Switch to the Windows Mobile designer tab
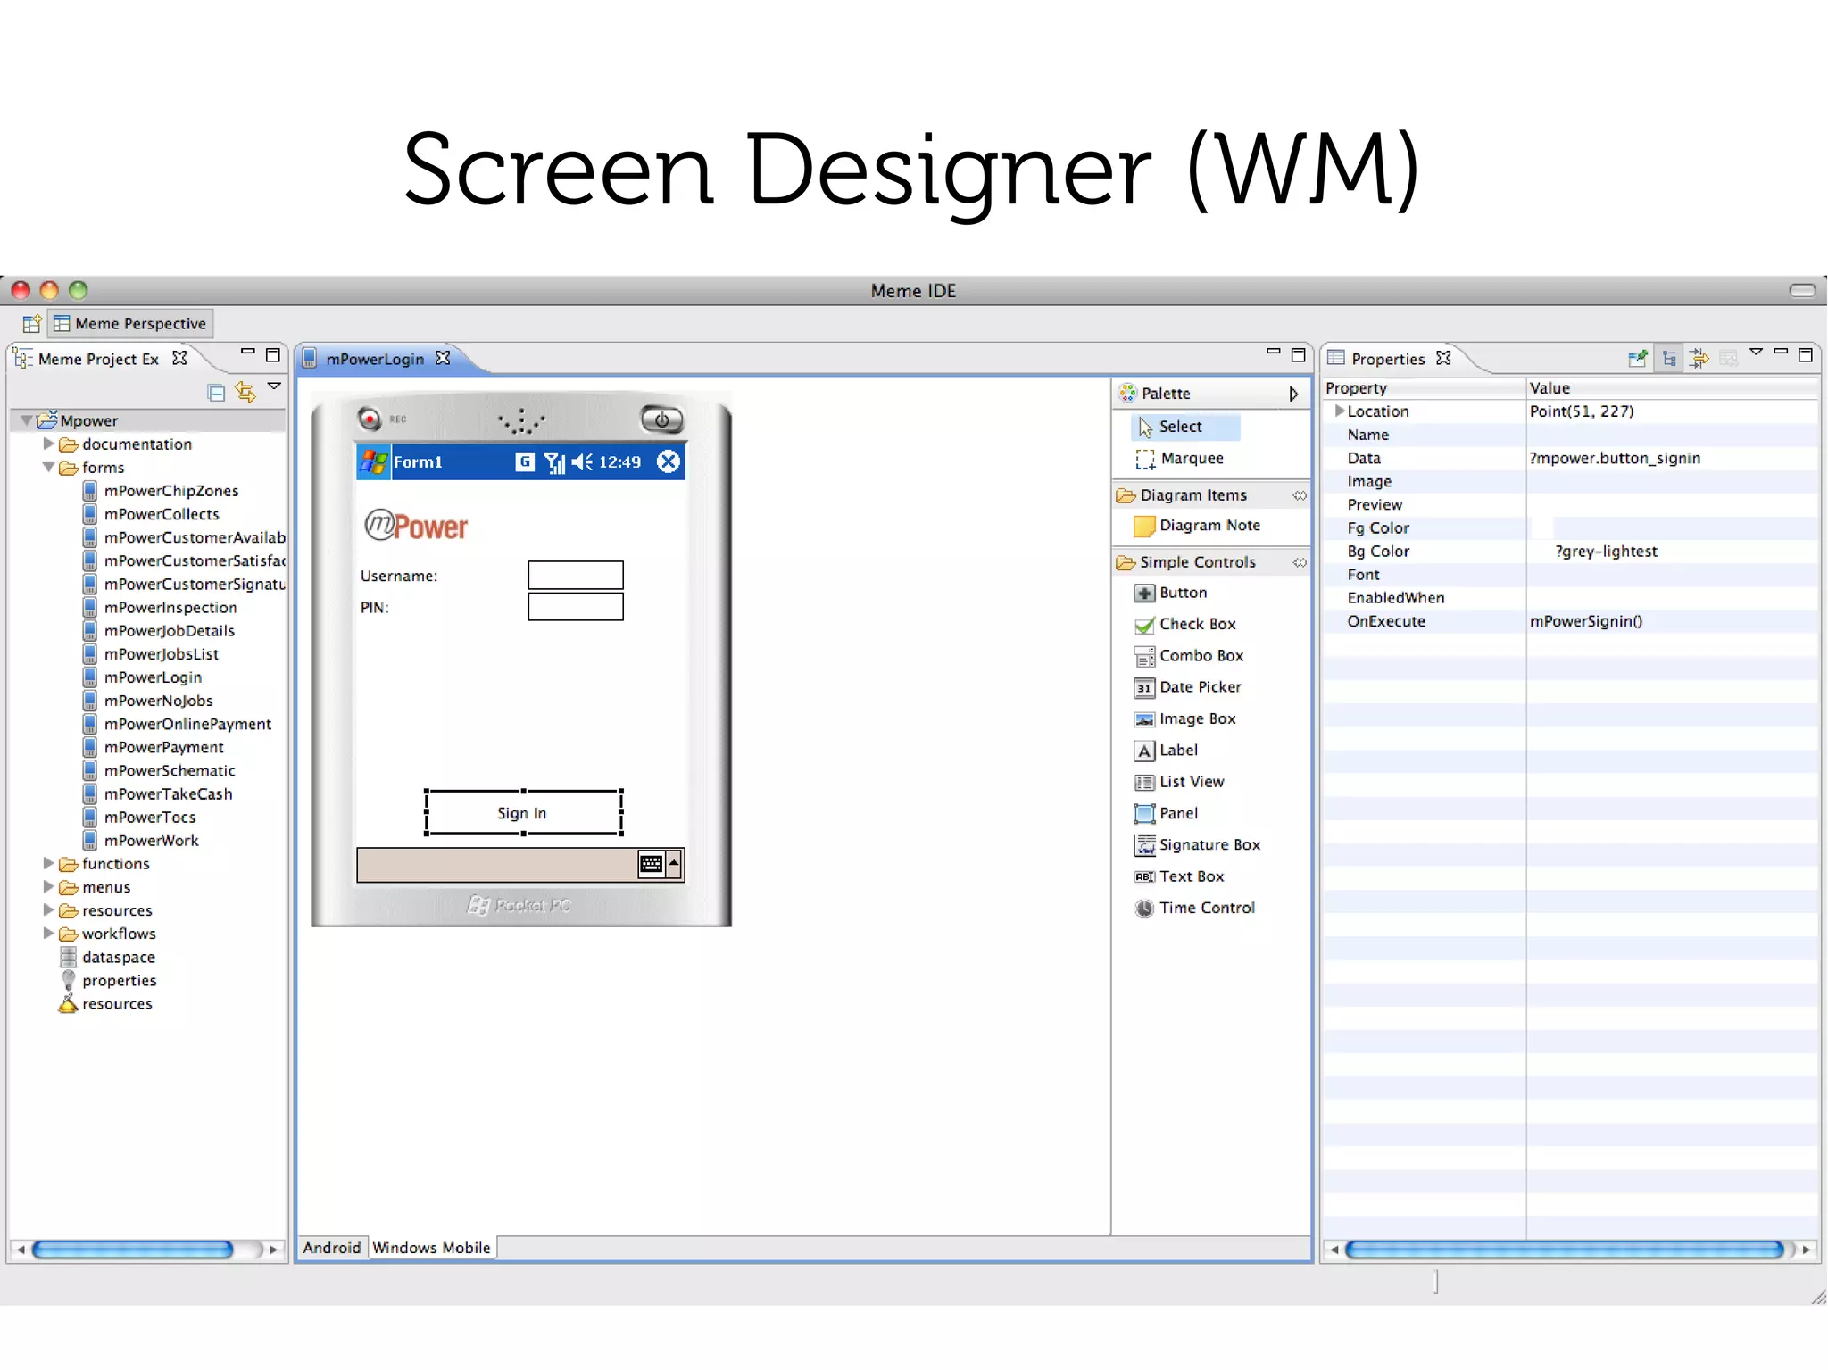The image size is (1828, 1370). [432, 1248]
